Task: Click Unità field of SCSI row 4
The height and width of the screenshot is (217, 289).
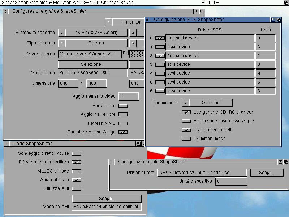Action: point(266,73)
